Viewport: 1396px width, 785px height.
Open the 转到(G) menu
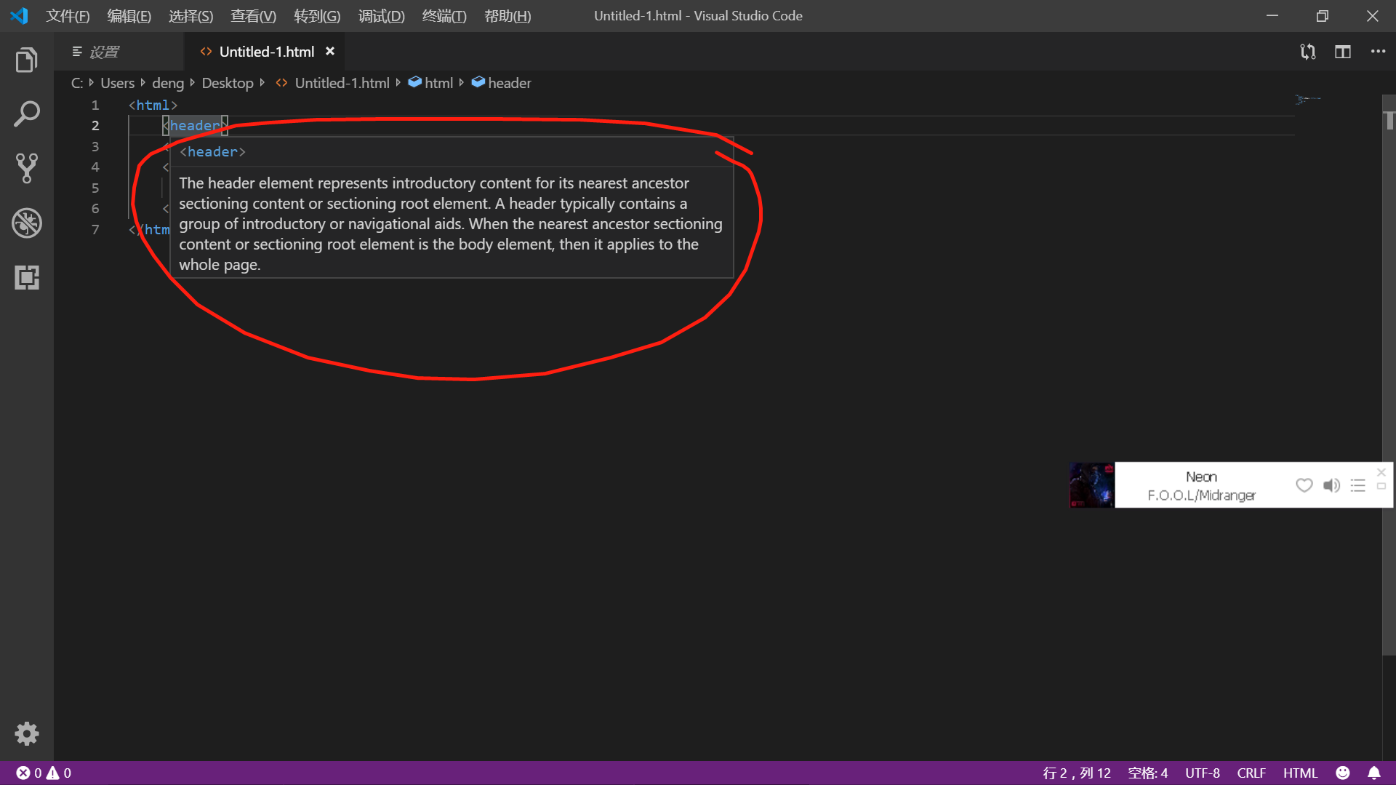tap(317, 16)
